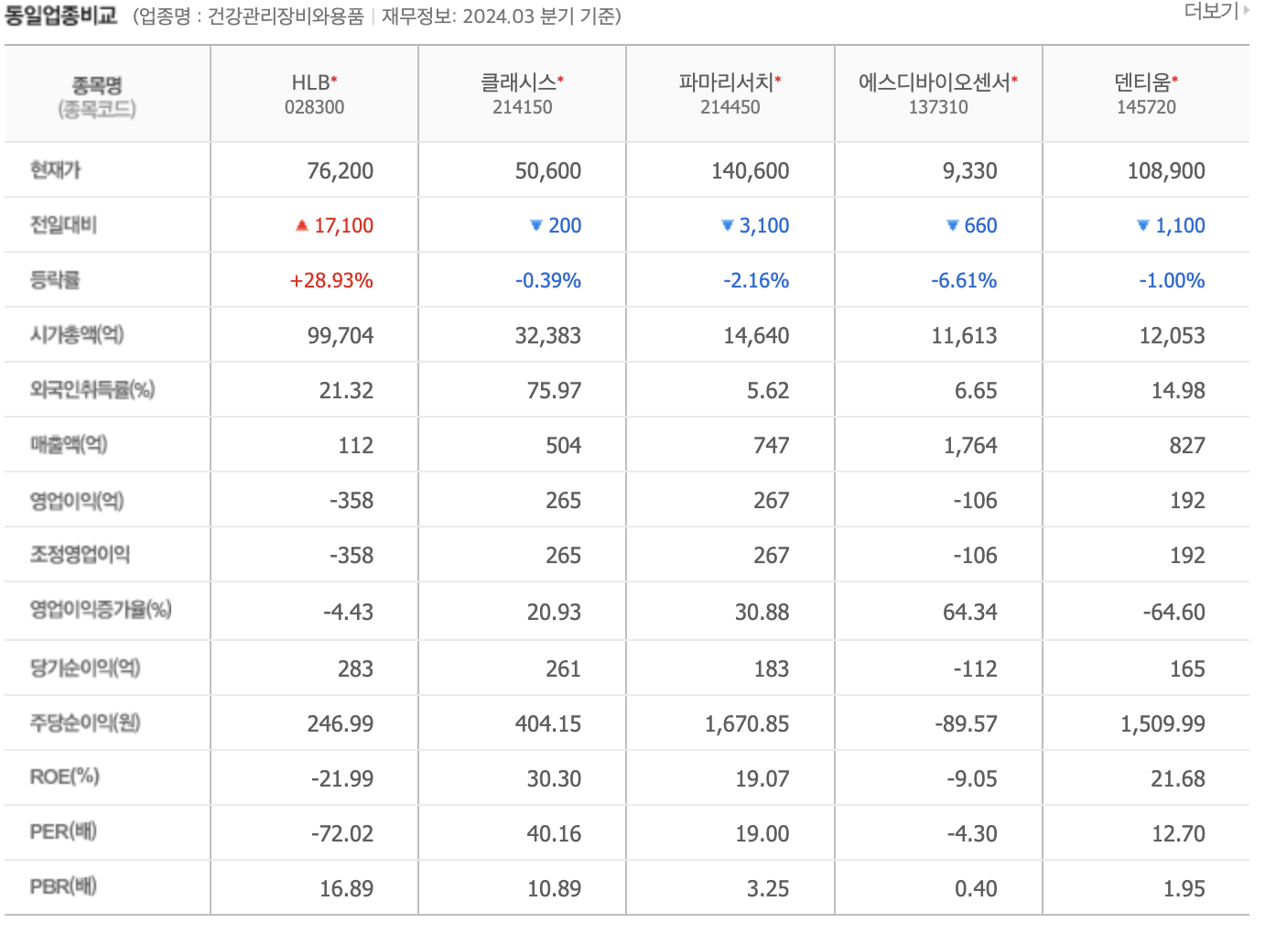Open the 더보기 link
The width and height of the screenshot is (1265, 934).
click(1211, 11)
